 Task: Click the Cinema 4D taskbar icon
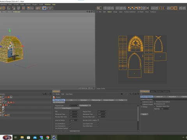click(x=54, y=137)
